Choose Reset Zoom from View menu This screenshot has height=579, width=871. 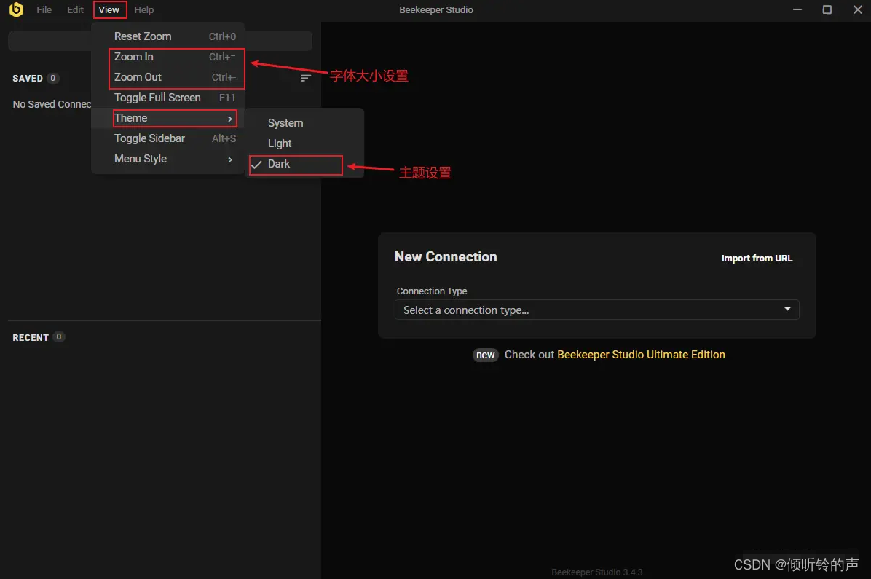click(x=167, y=36)
